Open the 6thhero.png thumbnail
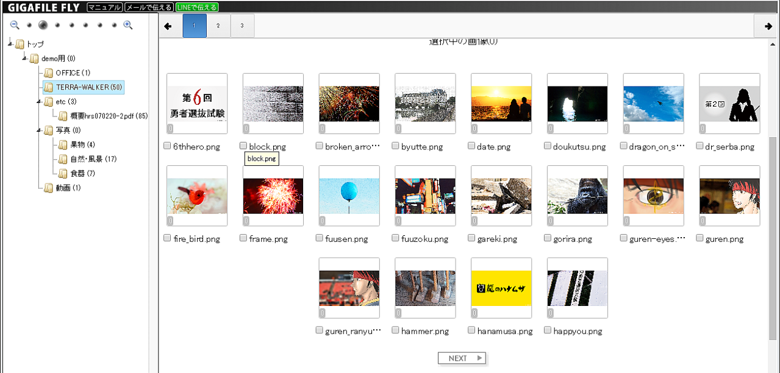 click(x=197, y=104)
